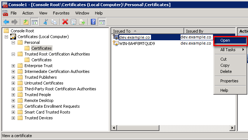The height and width of the screenshot is (140, 248).
Task: Choose Properties in the context menu
Action: tap(230, 81)
